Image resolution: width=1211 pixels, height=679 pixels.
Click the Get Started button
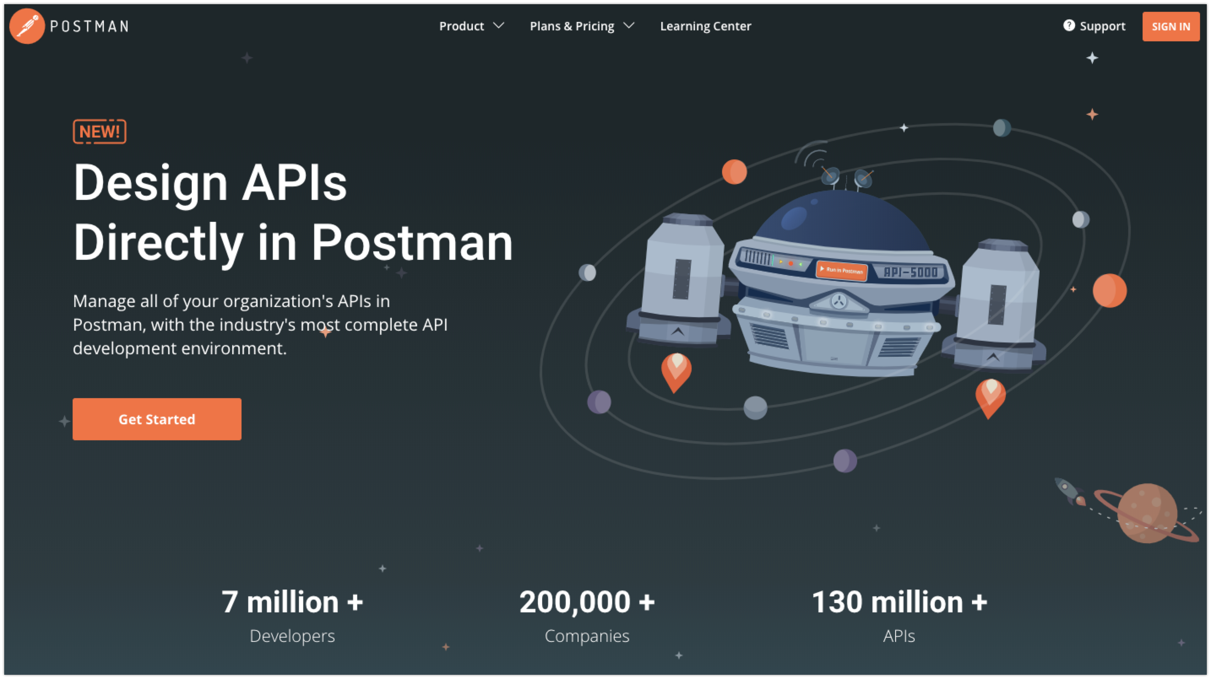tap(157, 419)
